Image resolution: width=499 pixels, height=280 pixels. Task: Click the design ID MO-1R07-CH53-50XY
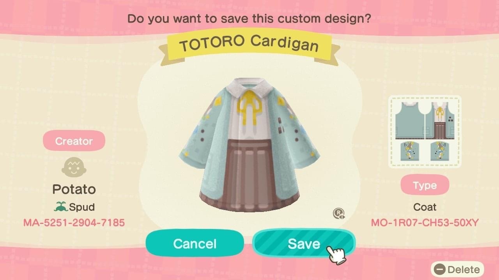point(425,223)
